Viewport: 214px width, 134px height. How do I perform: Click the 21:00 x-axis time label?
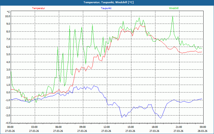point(179,127)
